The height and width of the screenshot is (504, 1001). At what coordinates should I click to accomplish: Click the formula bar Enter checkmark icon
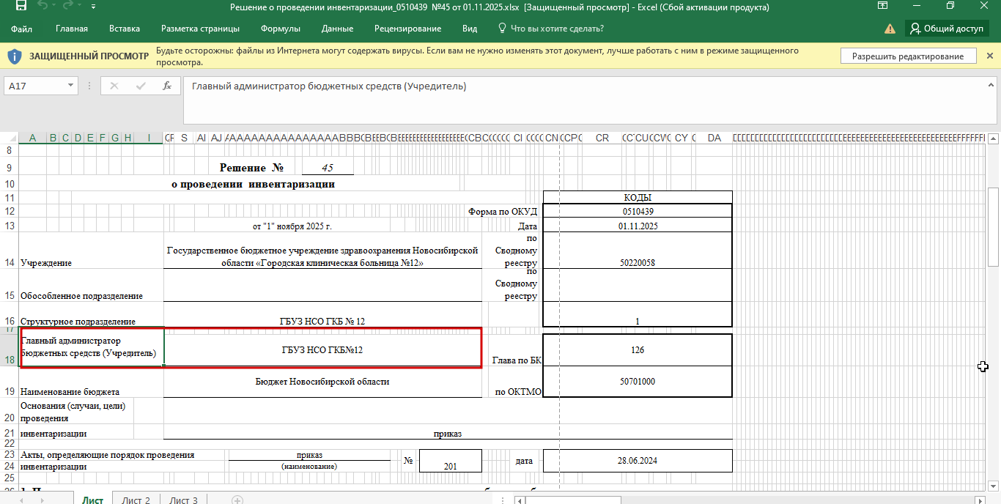tap(141, 86)
